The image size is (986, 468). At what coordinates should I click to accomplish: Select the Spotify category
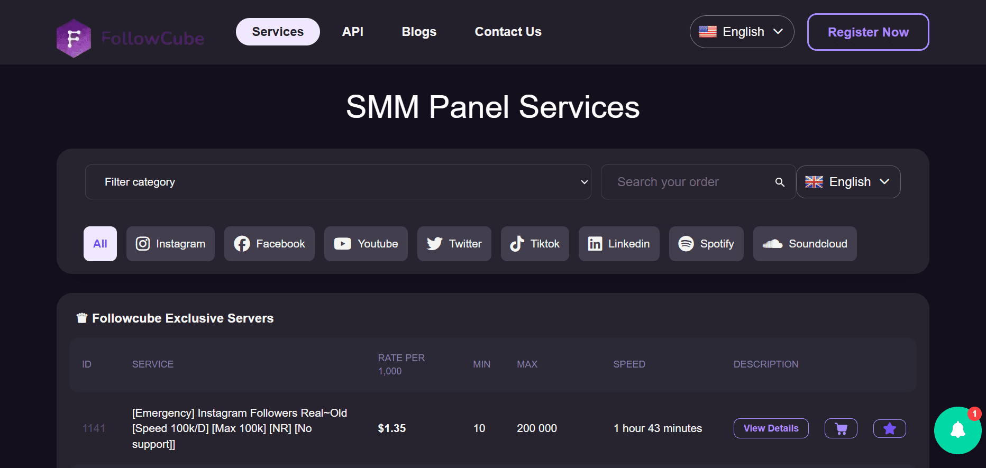(706, 244)
